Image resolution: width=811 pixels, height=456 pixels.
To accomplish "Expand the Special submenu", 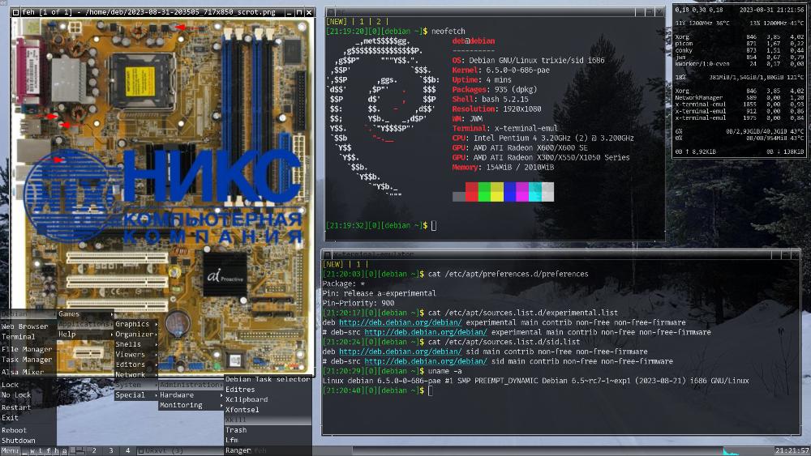I will [x=136, y=395].
